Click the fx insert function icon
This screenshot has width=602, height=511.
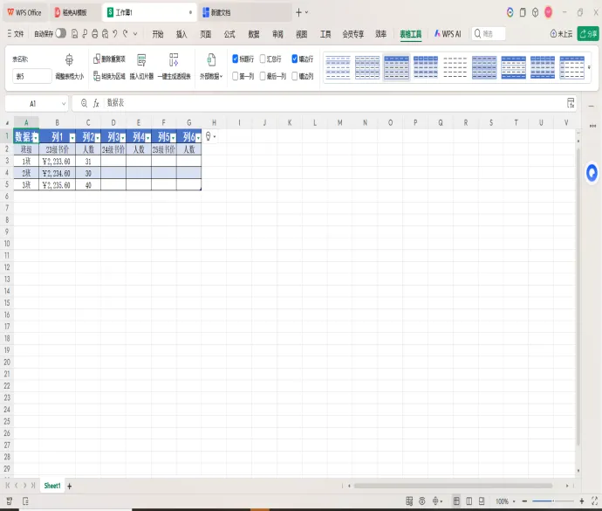click(x=96, y=103)
